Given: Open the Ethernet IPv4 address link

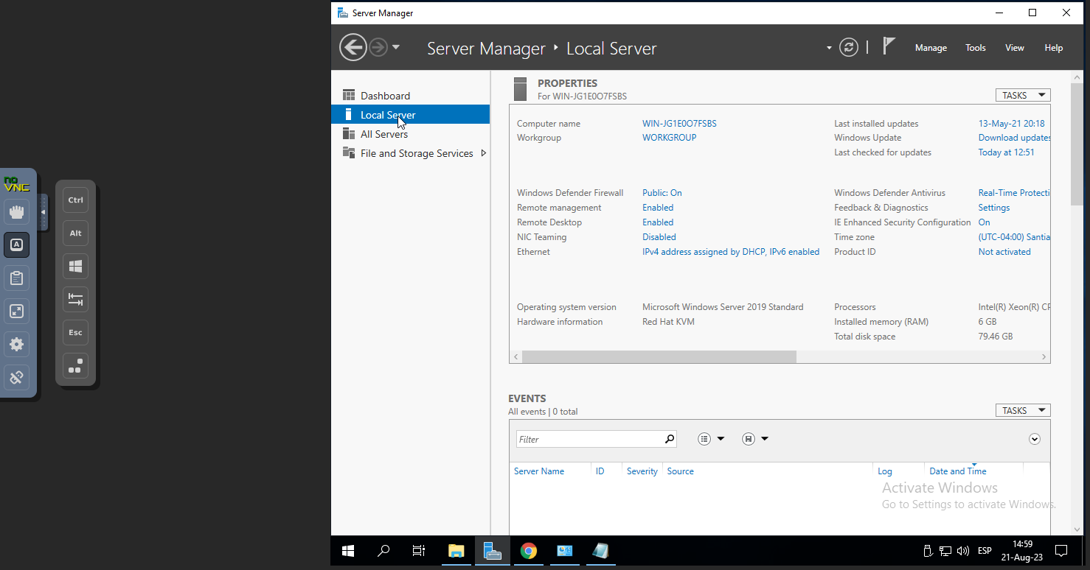Looking at the screenshot, I should (731, 252).
